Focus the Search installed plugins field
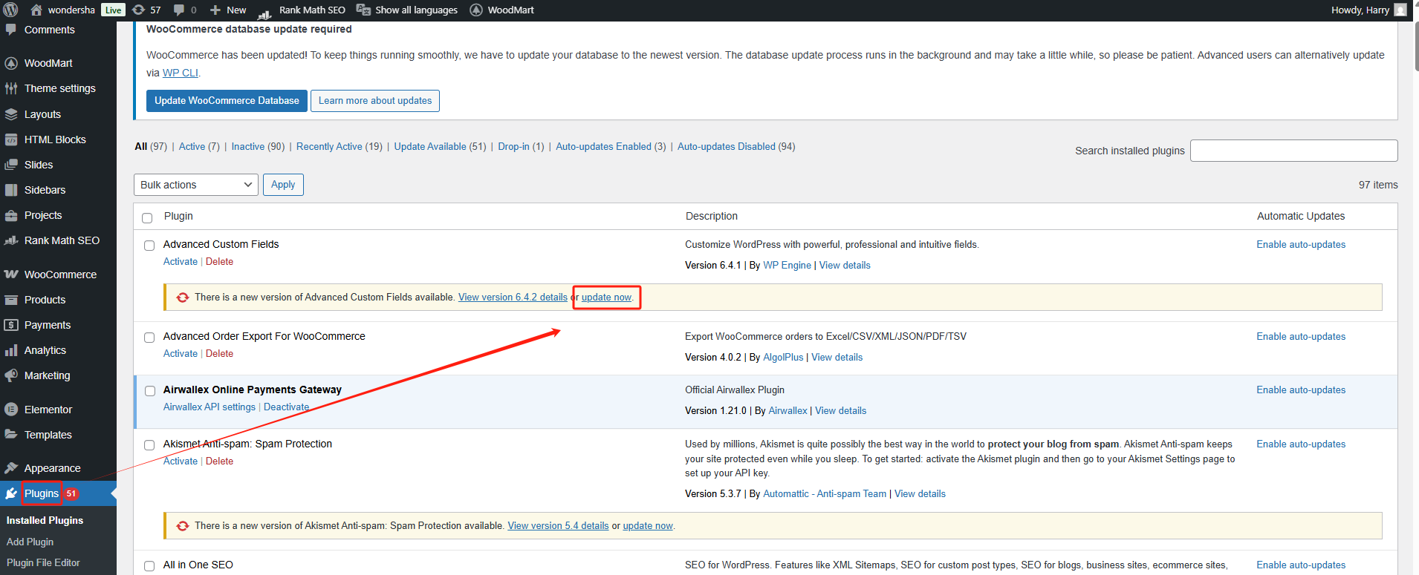Image resolution: width=1419 pixels, height=575 pixels. 1293,151
